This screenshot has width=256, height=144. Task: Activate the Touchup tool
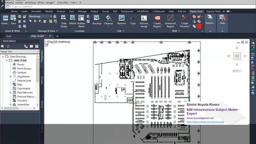pos(97,20)
